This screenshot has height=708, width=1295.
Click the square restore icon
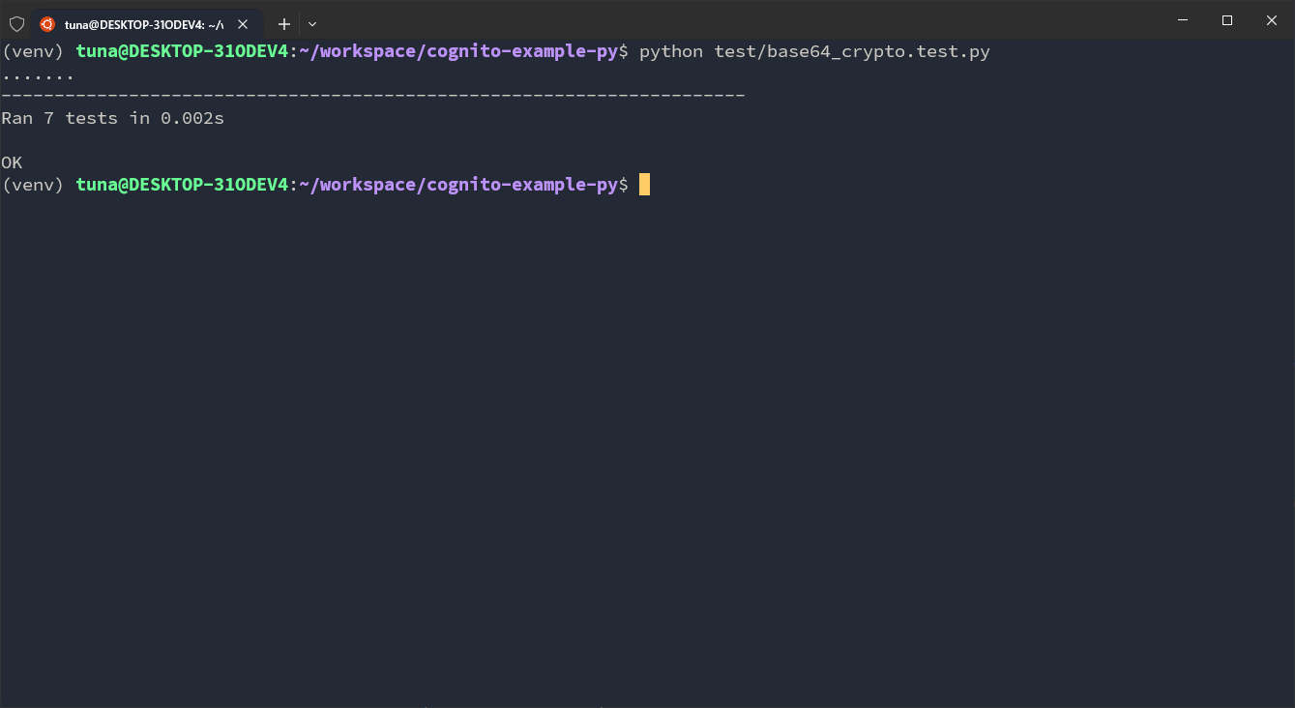coord(1225,19)
